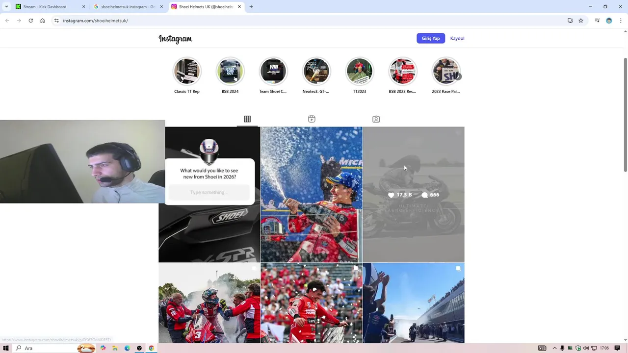This screenshot has height=353, width=628.
Task: Open BSB 2024 story highlight
Action: point(230,72)
